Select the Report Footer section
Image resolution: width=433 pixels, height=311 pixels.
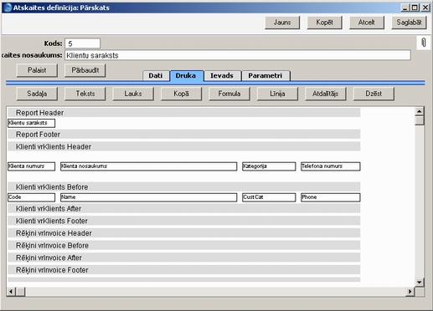pyautogui.click(x=184, y=135)
